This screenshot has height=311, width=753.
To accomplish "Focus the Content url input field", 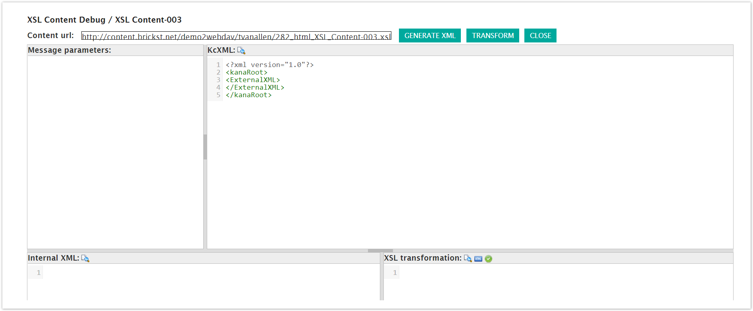I will click(x=236, y=36).
